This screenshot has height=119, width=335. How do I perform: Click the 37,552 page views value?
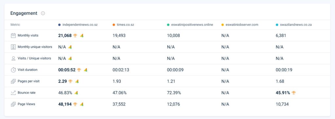coord(119,105)
